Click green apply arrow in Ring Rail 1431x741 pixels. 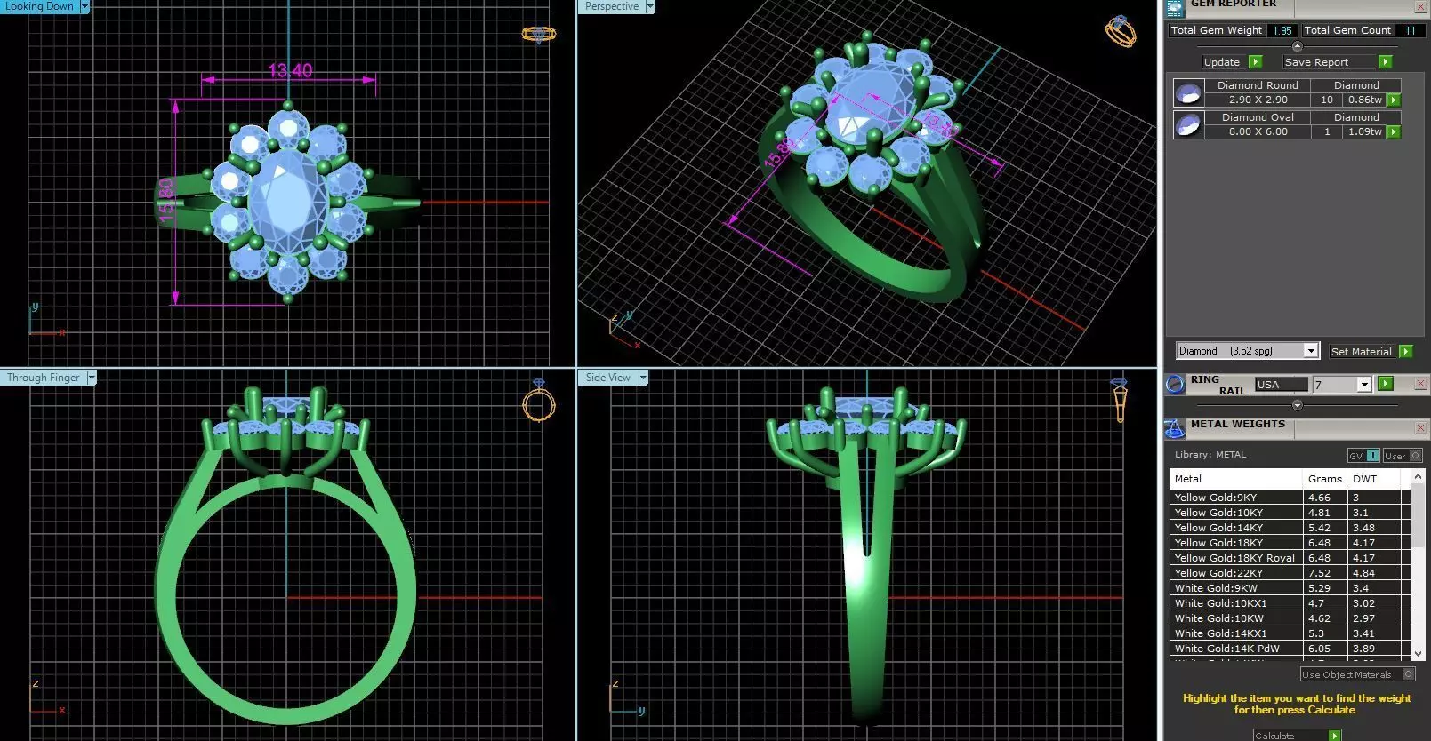coord(1386,384)
